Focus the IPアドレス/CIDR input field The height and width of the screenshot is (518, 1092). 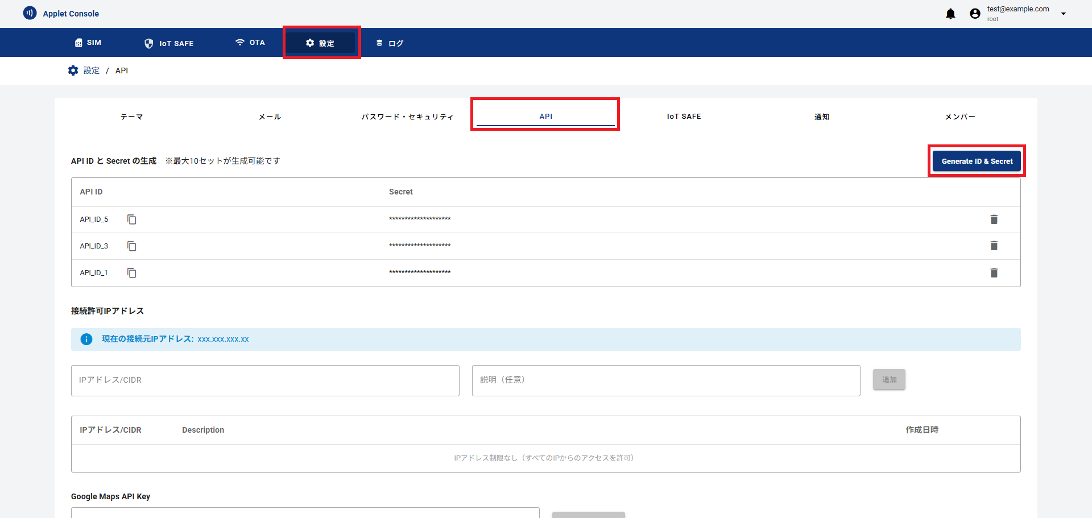point(265,380)
